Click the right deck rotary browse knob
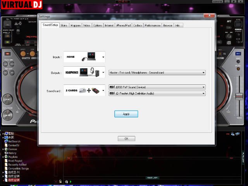 (229, 36)
